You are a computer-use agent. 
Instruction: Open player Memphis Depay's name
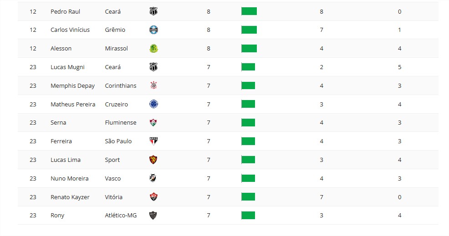point(72,85)
